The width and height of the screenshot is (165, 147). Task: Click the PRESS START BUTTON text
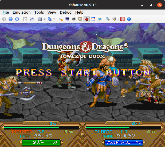(82, 72)
